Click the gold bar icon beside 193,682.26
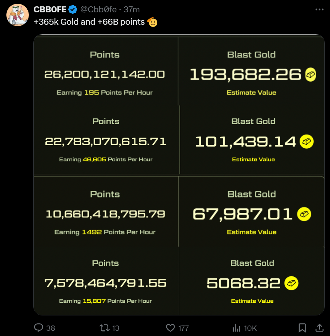The height and width of the screenshot is (336, 330). (x=311, y=74)
